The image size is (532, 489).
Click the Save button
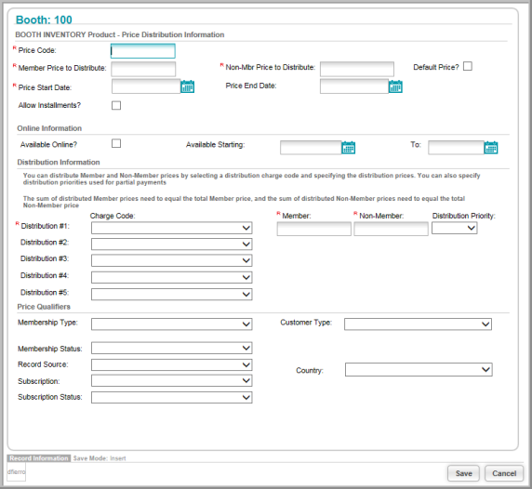click(463, 473)
